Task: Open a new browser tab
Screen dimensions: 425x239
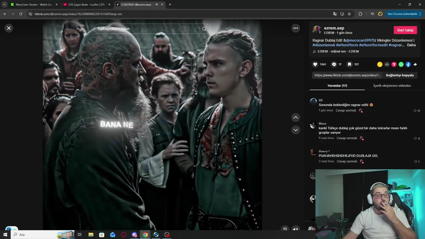Action: point(170,5)
